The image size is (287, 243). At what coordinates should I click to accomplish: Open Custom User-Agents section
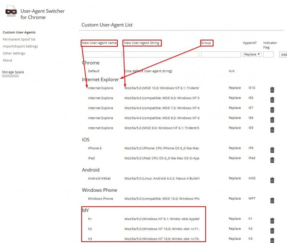(19, 32)
